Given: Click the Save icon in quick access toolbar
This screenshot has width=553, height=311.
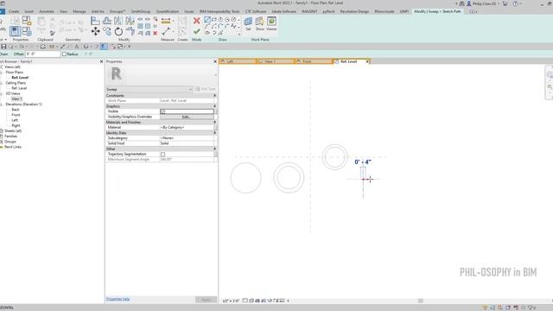Looking at the screenshot, I should click(3, 47).
